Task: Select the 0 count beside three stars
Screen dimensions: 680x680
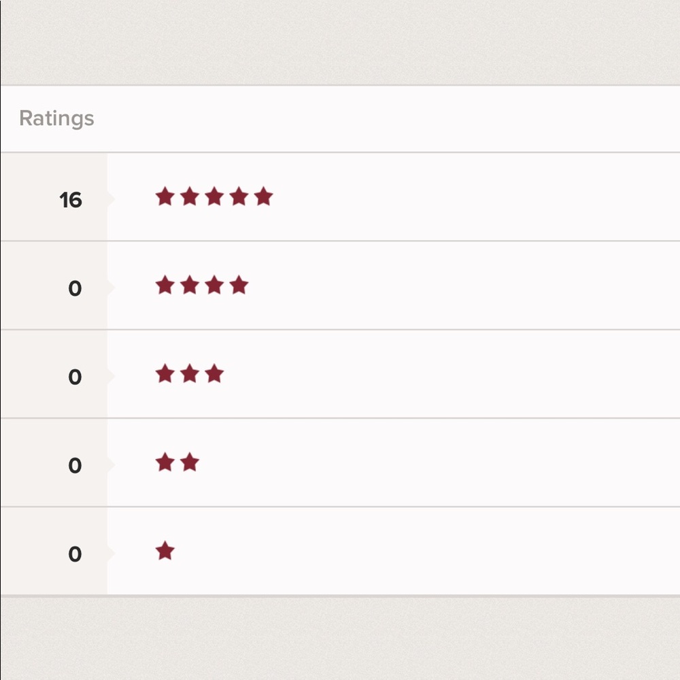Action: click(x=75, y=377)
